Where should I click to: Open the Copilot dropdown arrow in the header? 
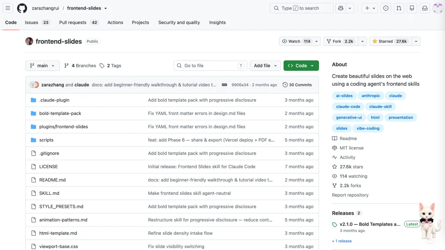(x=350, y=8)
